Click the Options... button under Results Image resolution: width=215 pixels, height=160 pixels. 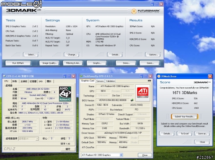click(x=153, y=55)
